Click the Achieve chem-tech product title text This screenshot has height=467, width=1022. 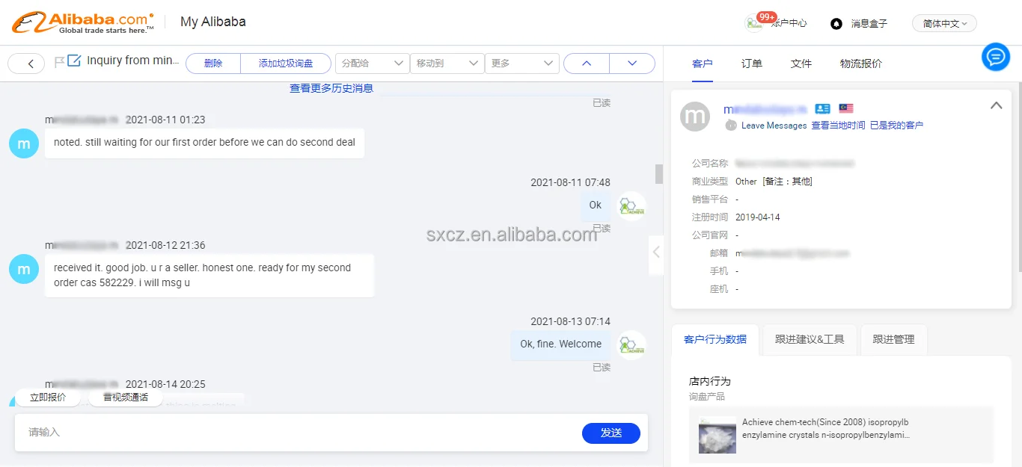tap(826, 428)
